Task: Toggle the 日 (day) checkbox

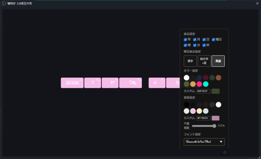Action: [x=204, y=39]
